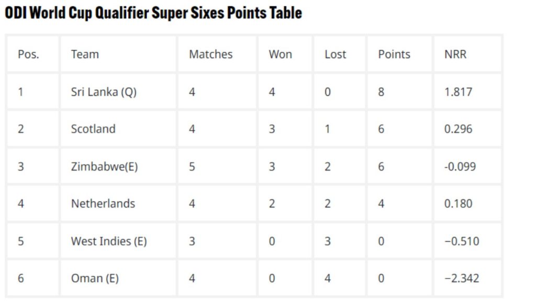Click the Netherlands team cell

pos(103,204)
